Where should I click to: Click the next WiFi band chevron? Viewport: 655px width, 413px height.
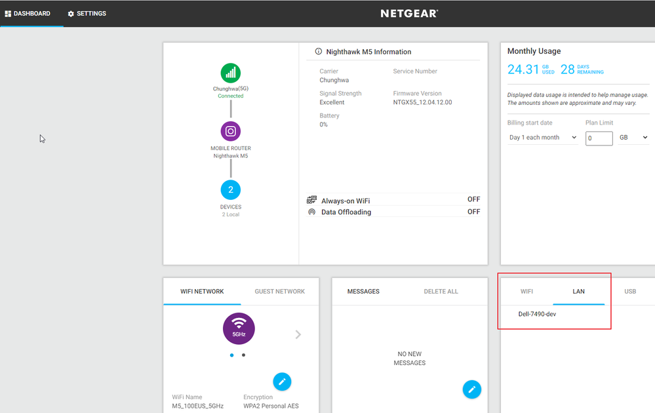pyautogui.click(x=298, y=334)
